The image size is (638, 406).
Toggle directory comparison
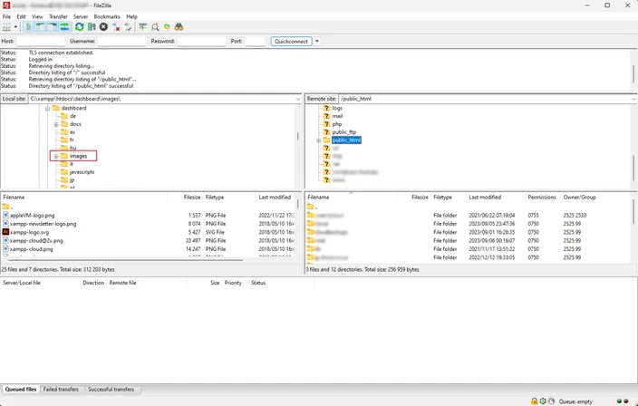point(155,27)
